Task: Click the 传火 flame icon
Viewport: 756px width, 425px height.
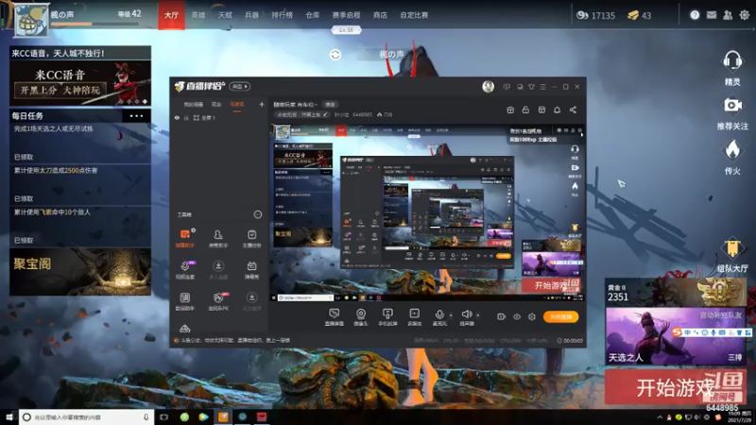Action: coord(732,150)
